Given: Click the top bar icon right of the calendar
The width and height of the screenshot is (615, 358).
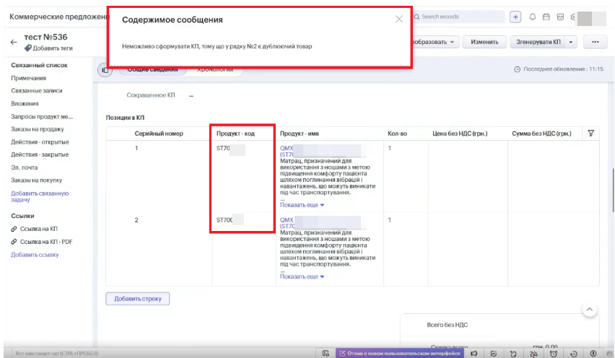Looking at the screenshot, I should point(560,17).
